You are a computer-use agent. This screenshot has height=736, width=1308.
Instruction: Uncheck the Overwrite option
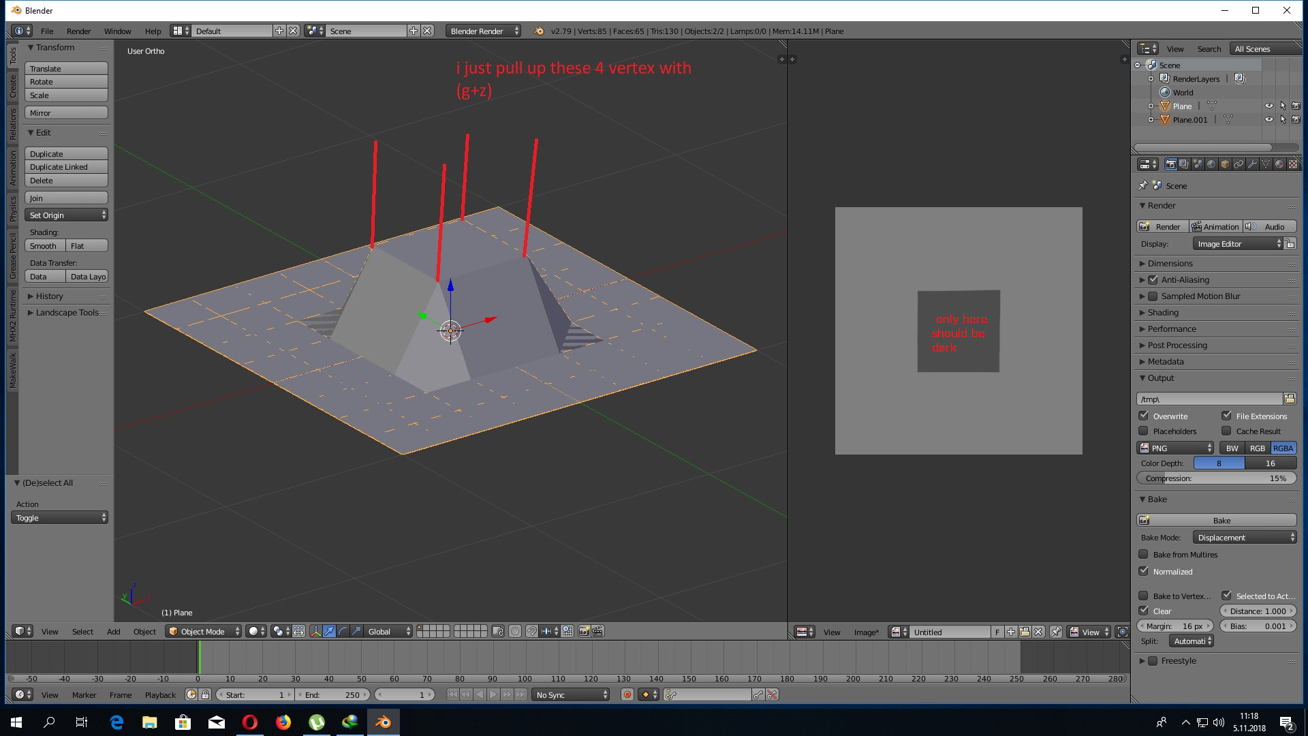[1144, 416]
